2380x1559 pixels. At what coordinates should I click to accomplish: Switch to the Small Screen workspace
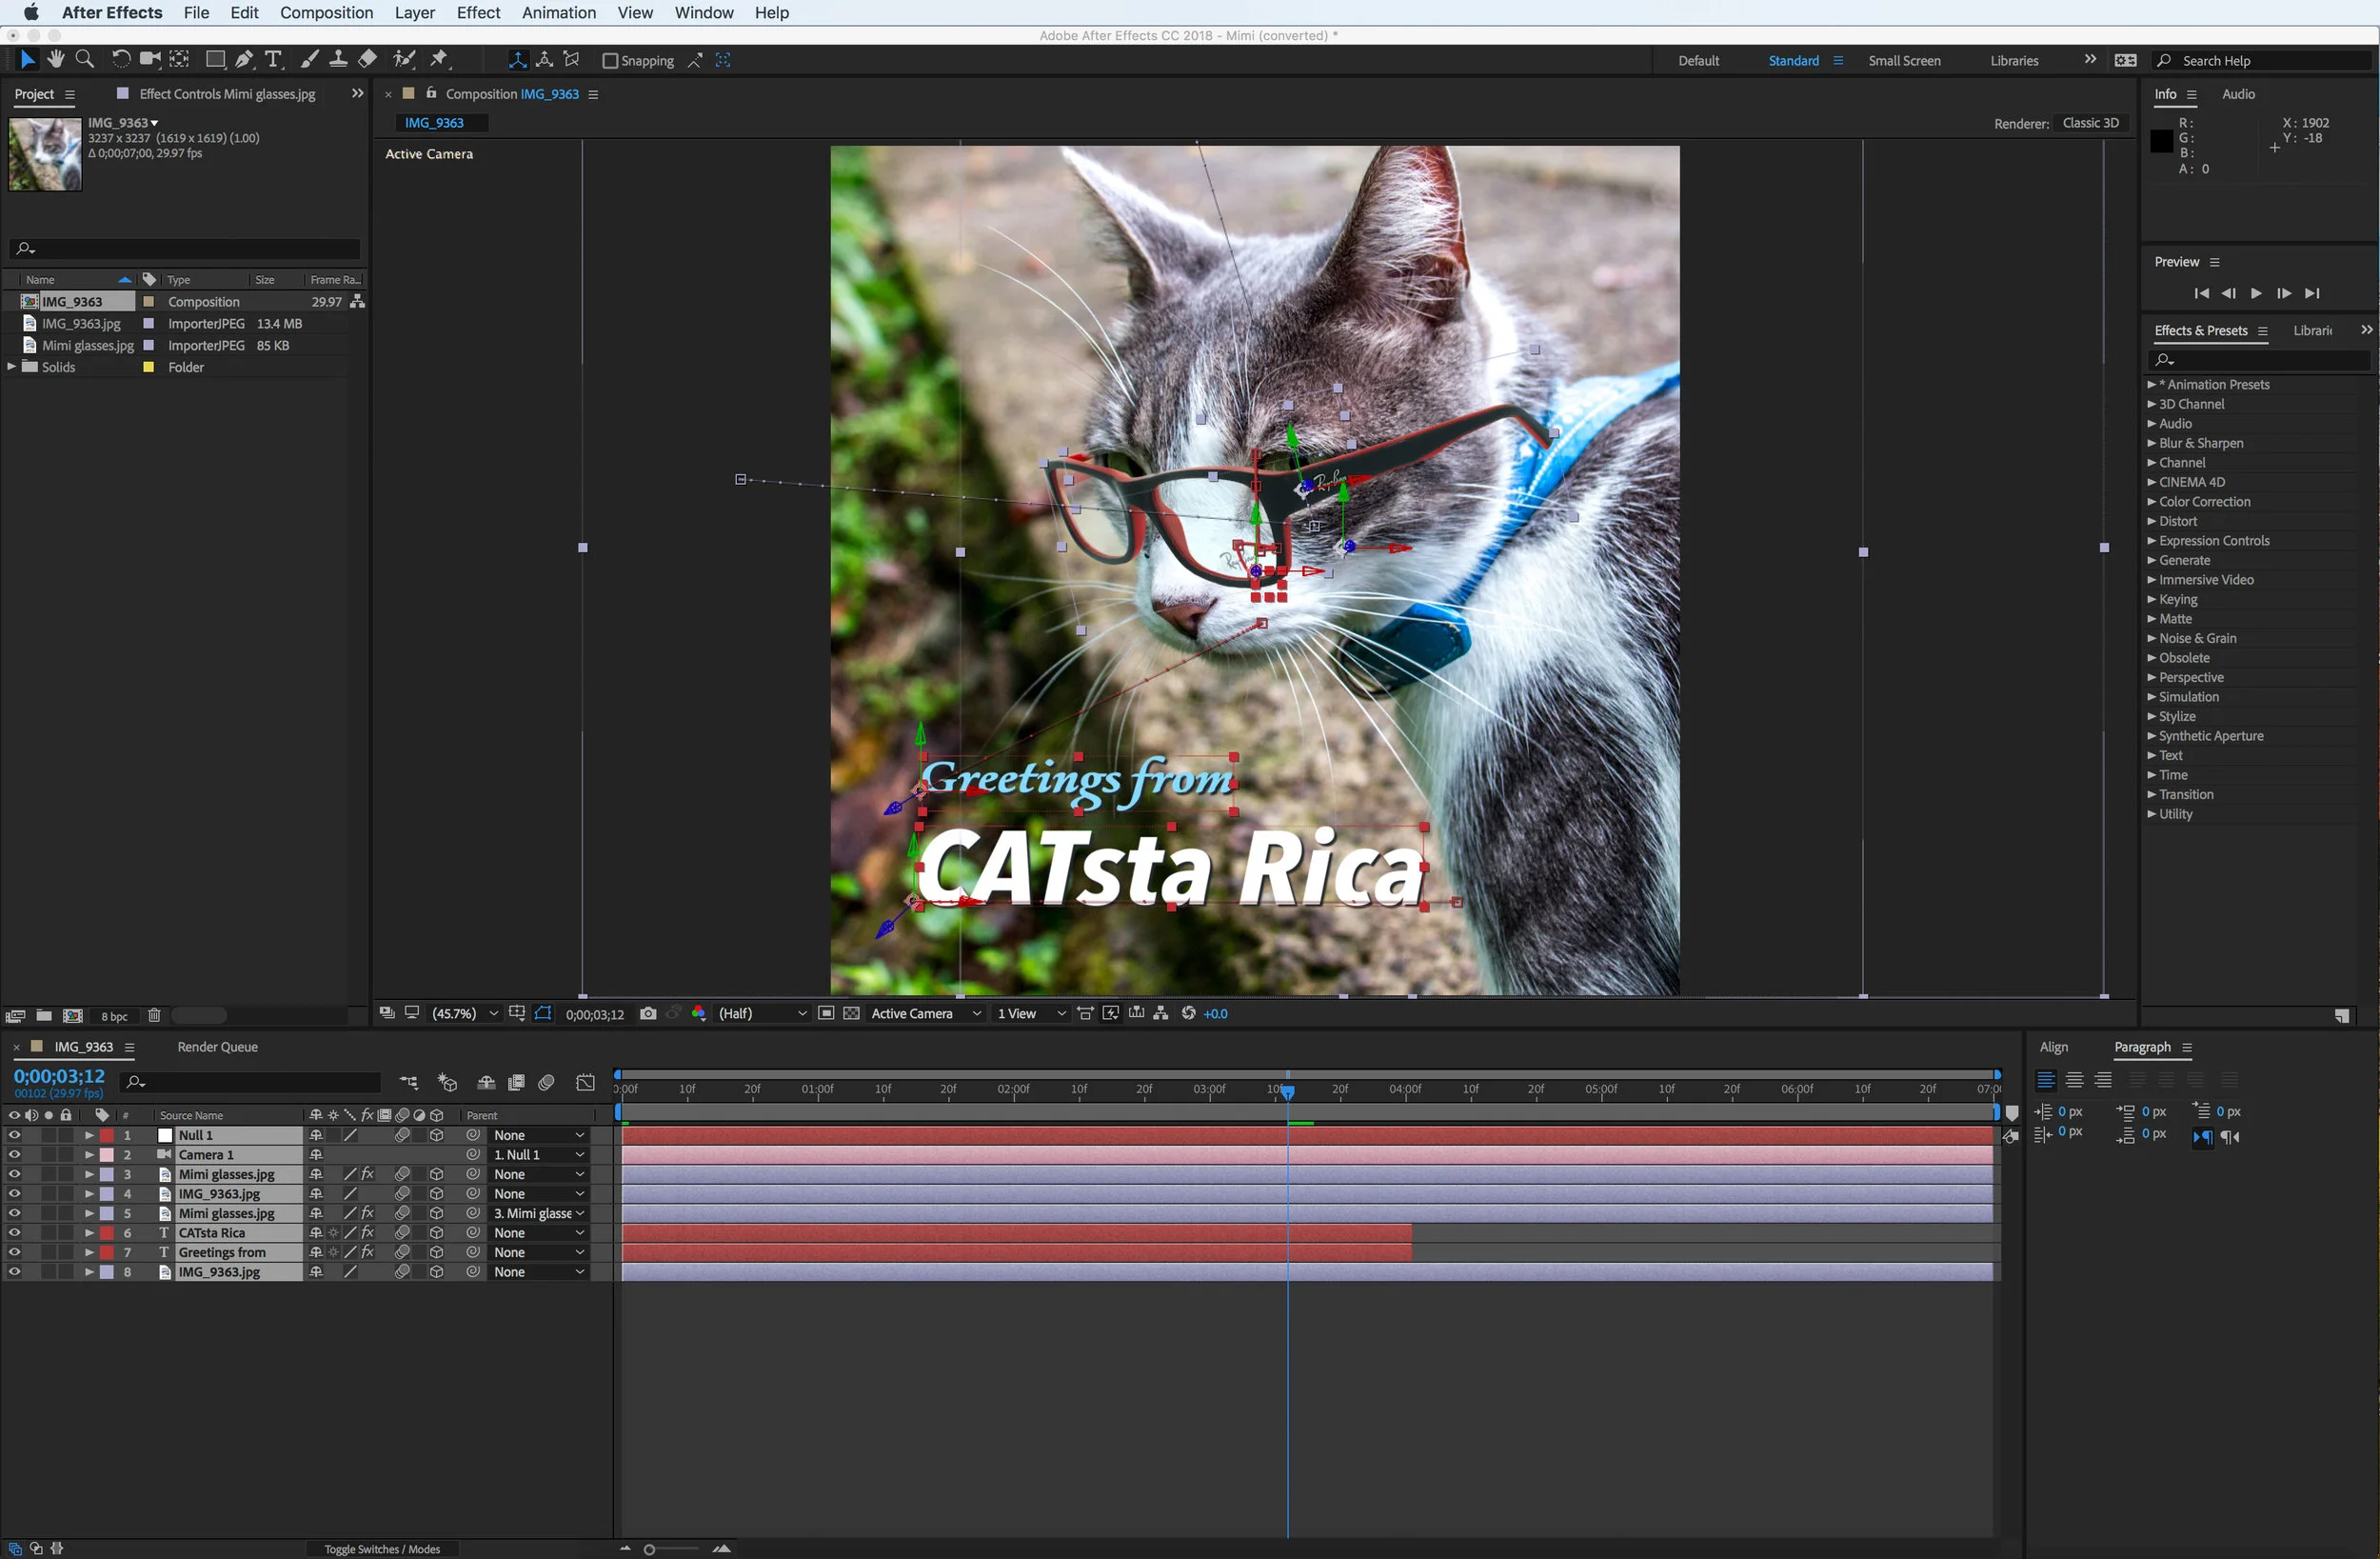(1904, 61)
